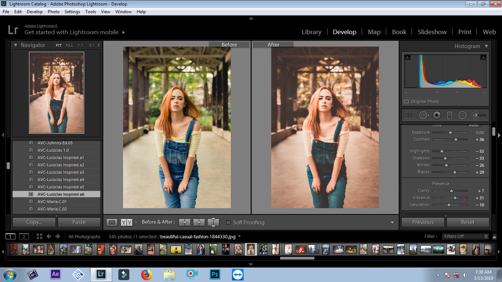This screenshot has height=282, width=502.
Task: Switch to Loupe view icon
Action: 112,222
